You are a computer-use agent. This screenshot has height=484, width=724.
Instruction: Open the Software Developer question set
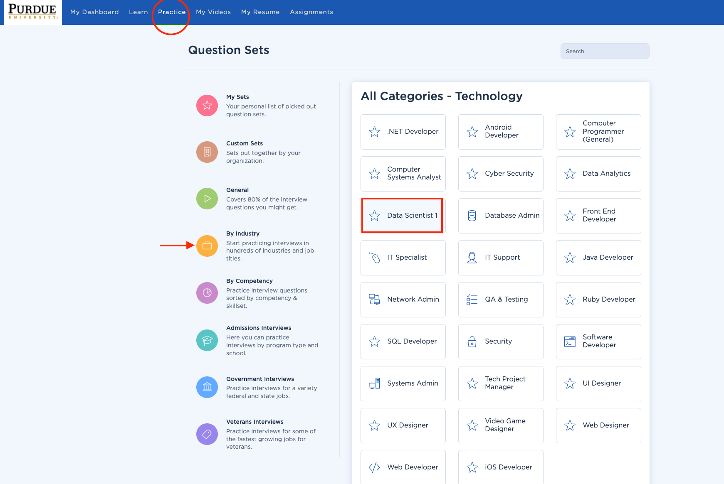(598, 342)
